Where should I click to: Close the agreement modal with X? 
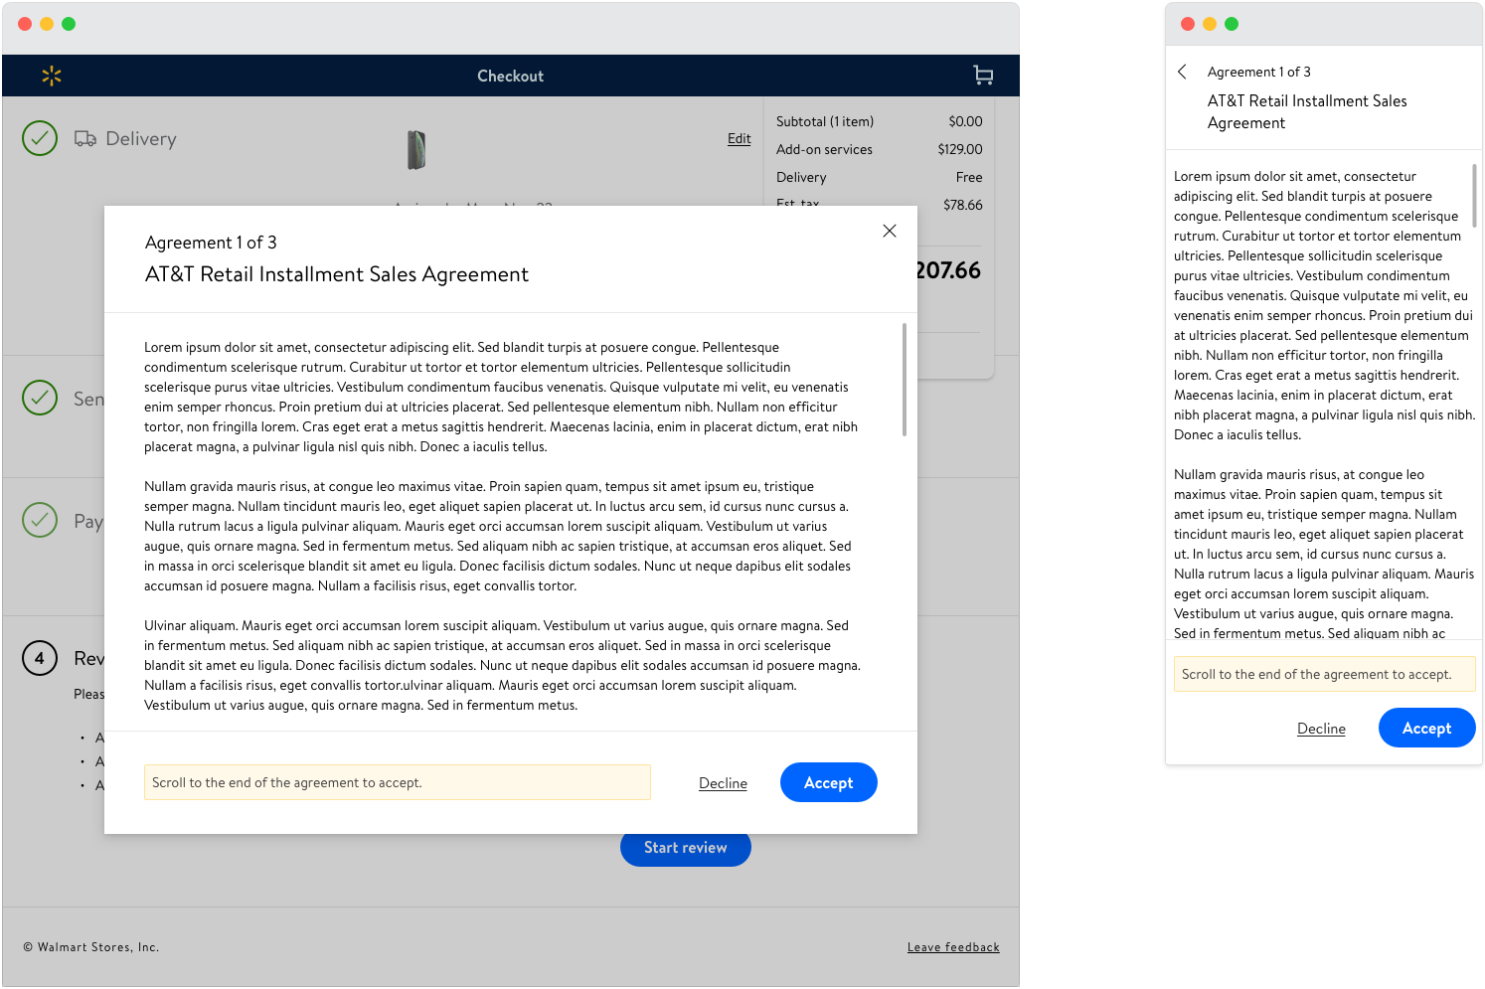tap(890, 231)
